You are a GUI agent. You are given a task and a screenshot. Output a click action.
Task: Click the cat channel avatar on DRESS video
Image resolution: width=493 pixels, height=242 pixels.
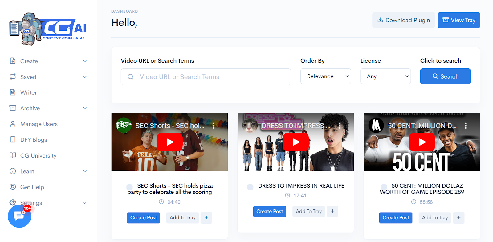[250, 125]
